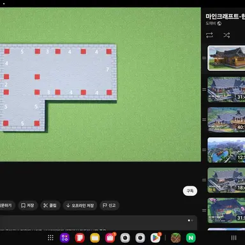Grab reorder handle beside 40: video

(204, 120)
